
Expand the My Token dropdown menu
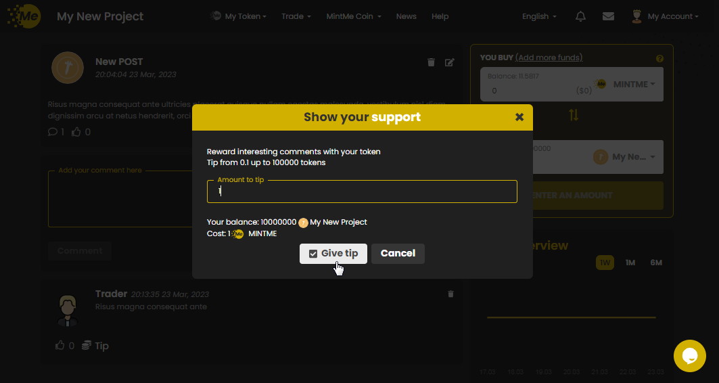click(x=239, y=16)
